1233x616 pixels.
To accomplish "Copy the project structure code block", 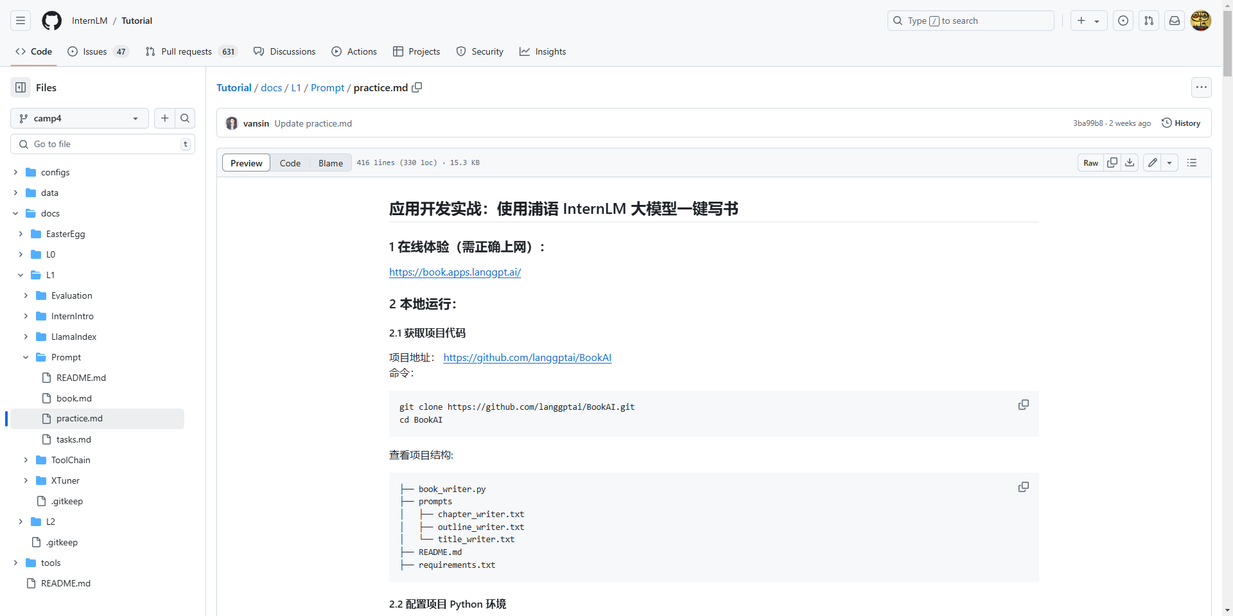I will (x=1024, y=487).
